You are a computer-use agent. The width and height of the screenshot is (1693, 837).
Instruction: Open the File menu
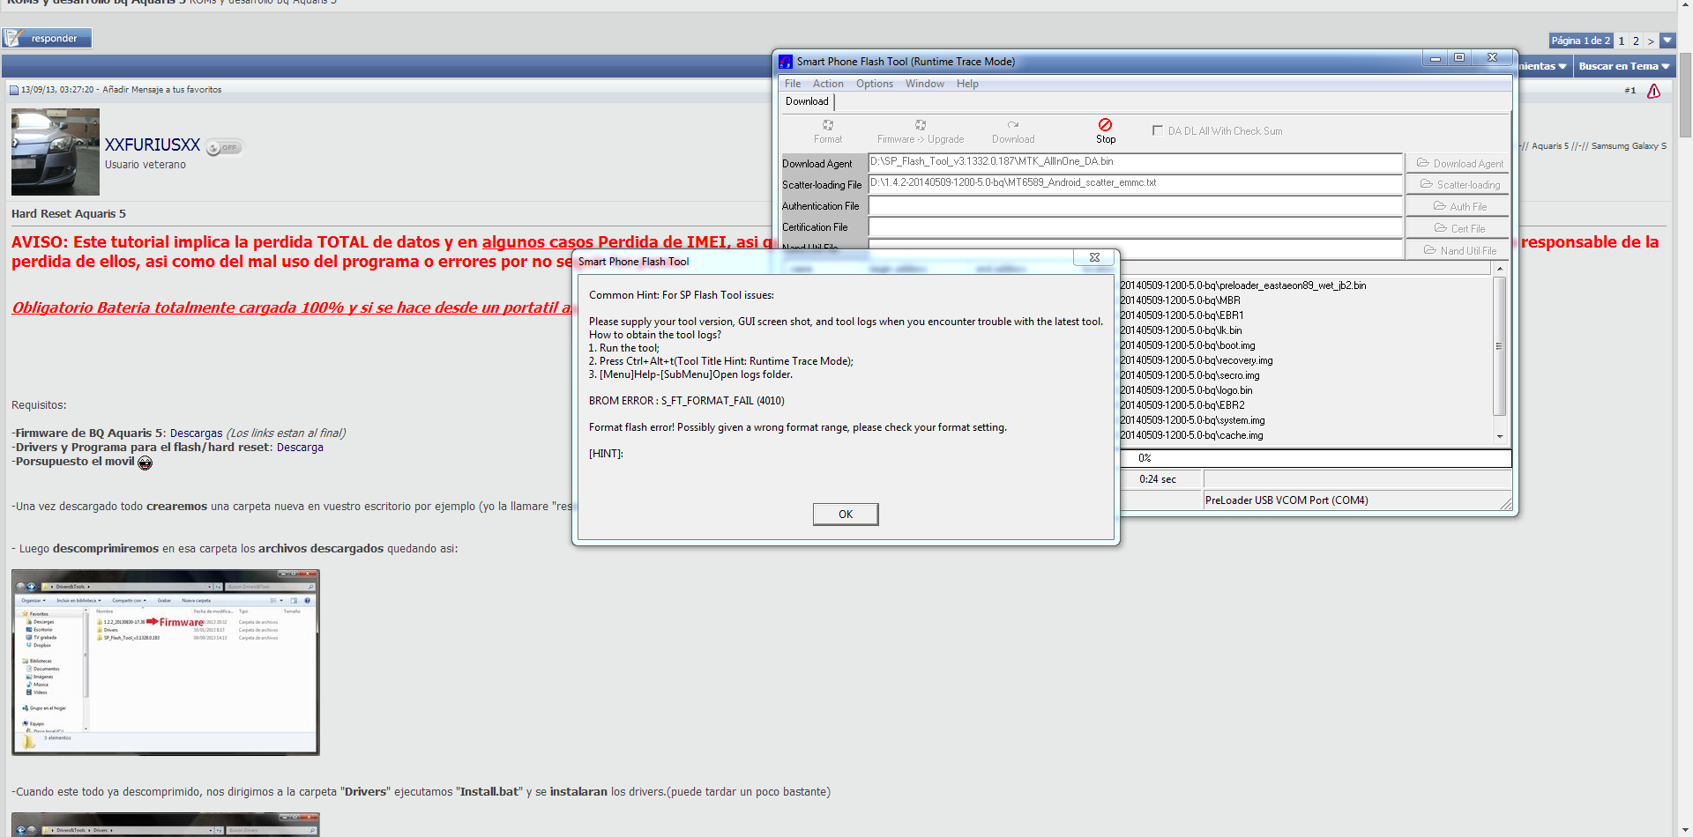793,84
